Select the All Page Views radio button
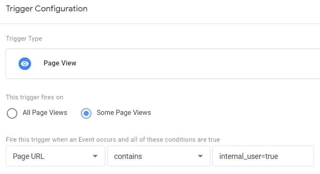 12,113
